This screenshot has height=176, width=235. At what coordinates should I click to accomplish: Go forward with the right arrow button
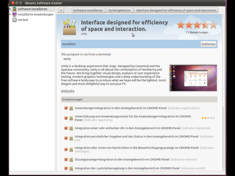point(67,10)
